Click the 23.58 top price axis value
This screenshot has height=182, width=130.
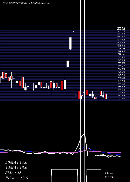click(x=121, y=28)
